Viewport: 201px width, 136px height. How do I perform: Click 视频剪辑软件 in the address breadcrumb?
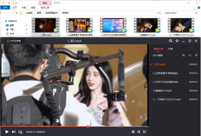point(52,13)
